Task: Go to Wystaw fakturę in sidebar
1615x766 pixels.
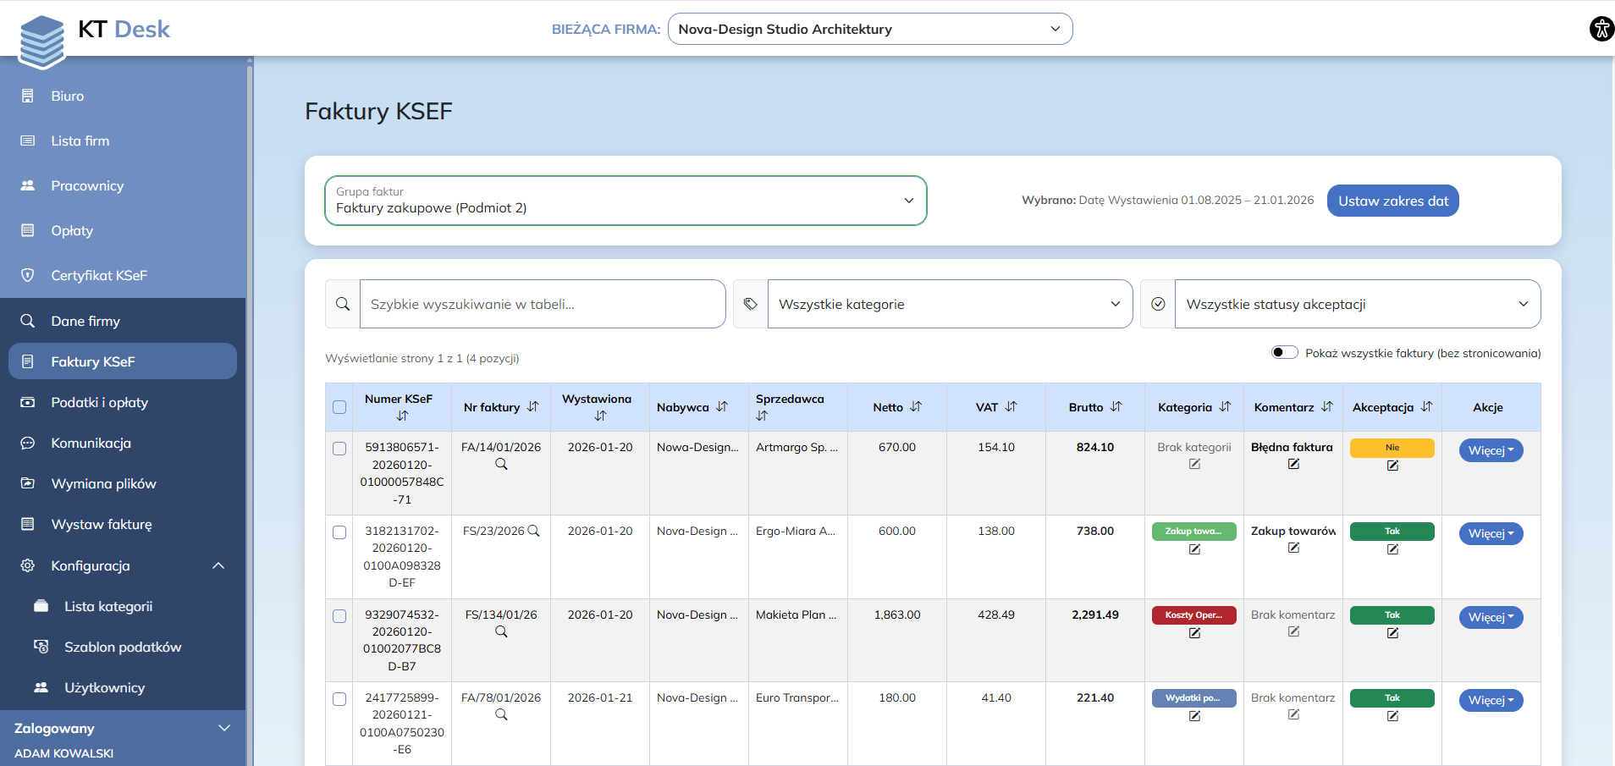Action: point(102,525)
